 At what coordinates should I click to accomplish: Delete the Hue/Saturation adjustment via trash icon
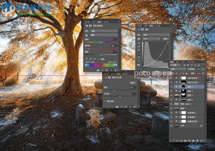coord(116,70)
